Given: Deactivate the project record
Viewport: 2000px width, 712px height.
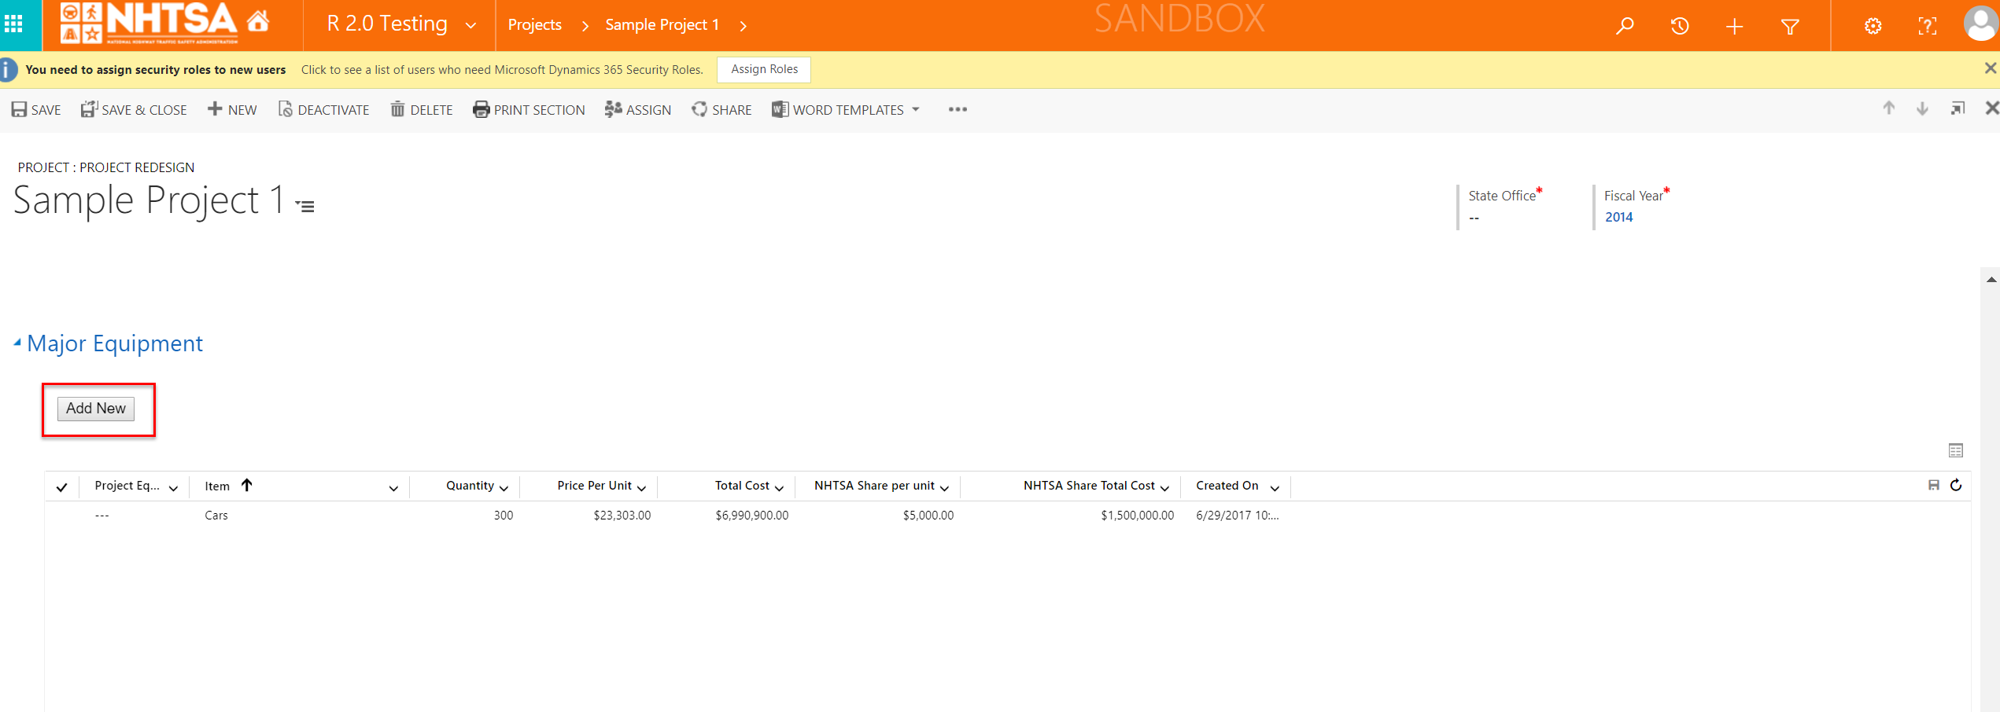Looking at the screenshot, I should point(323,110).
